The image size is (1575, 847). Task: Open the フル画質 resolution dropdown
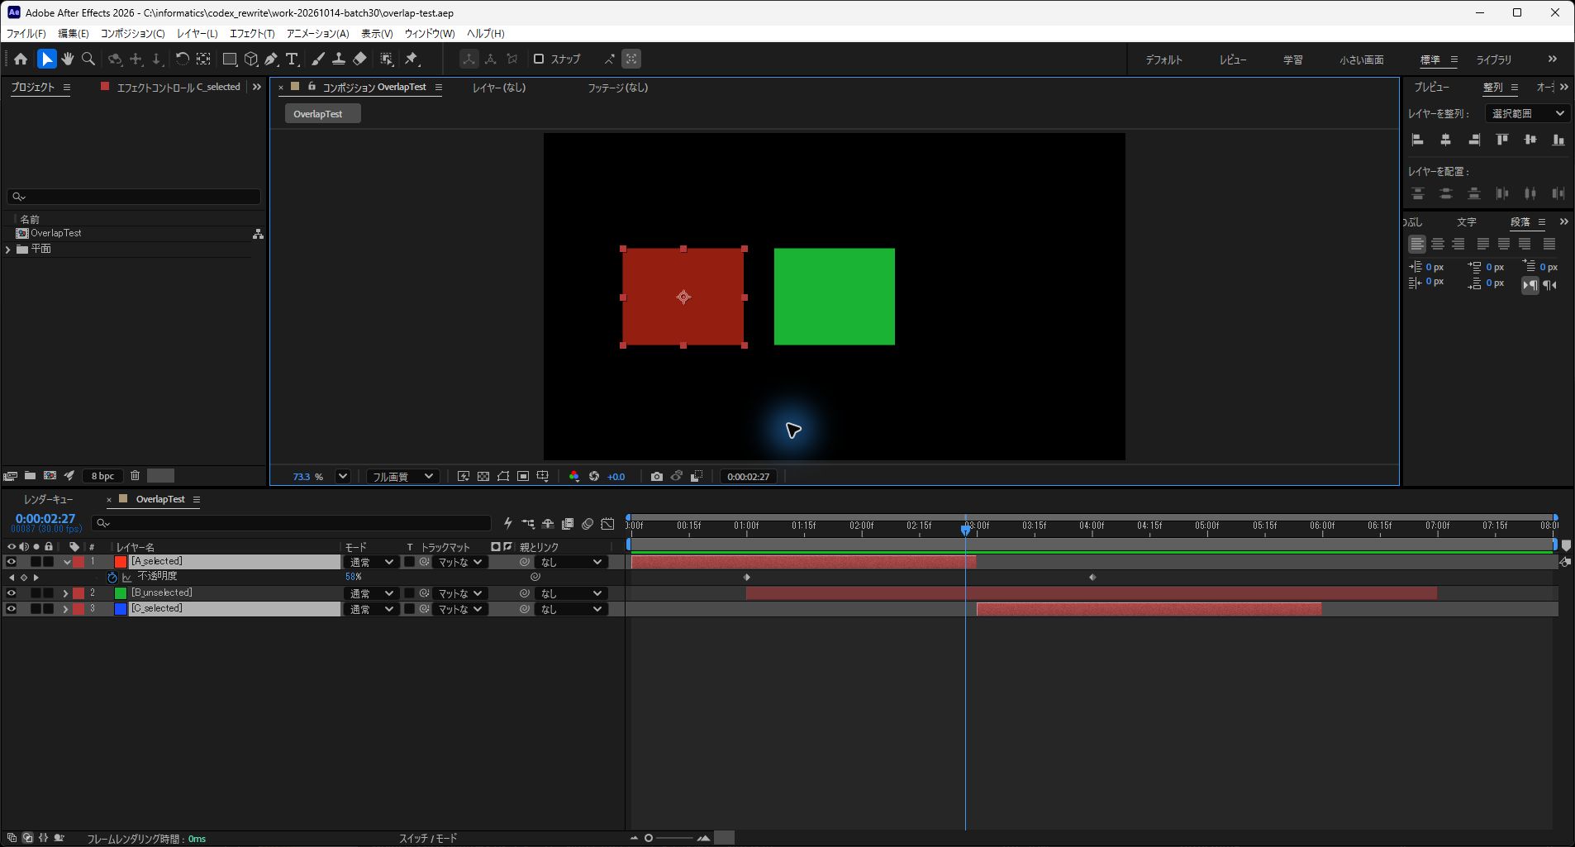pyautogui.click(x=402, y=476)
